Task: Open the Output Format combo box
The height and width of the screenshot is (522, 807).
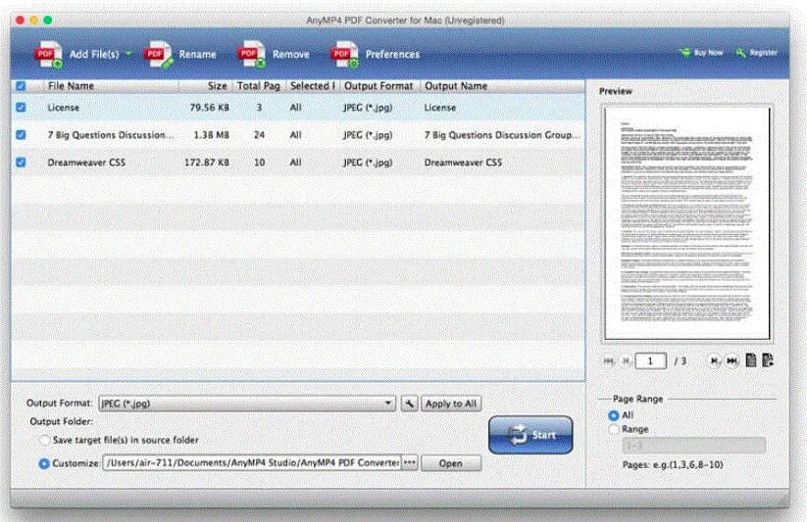Action: coord(247,403)
